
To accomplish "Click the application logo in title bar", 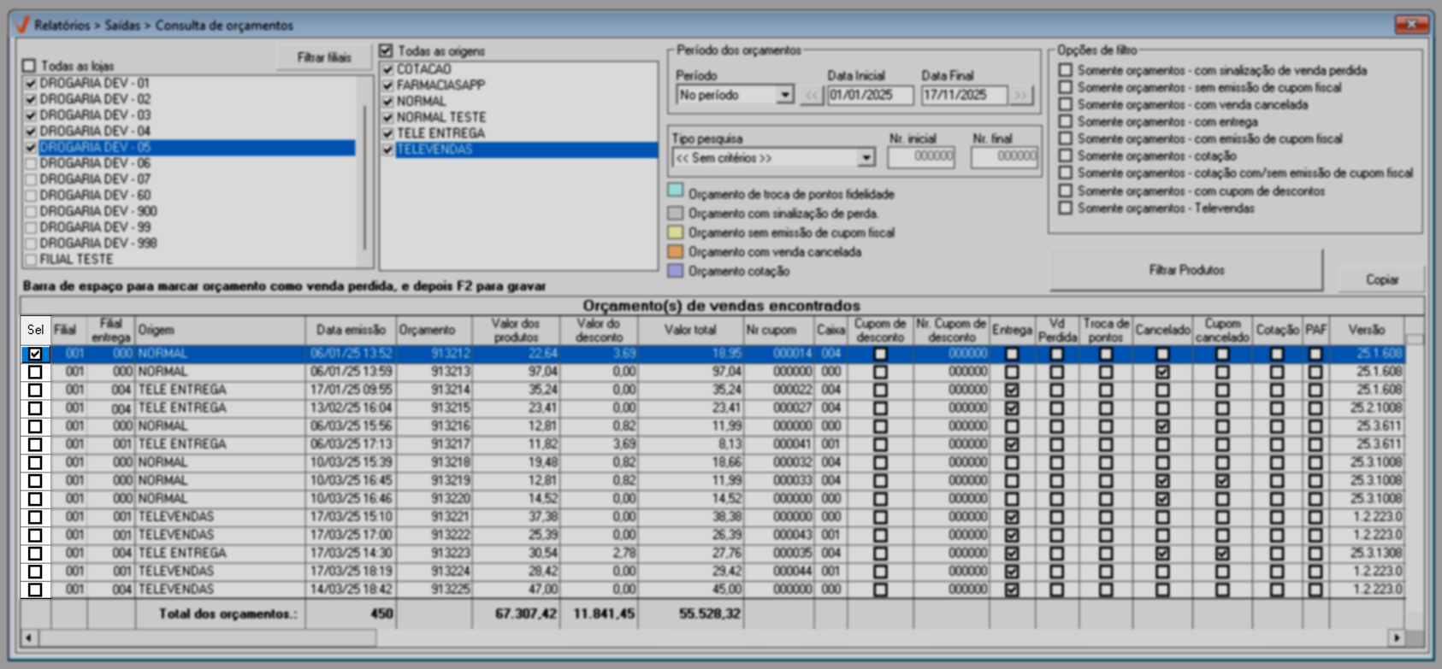I will pyautogui.click(x=22, y=25).
